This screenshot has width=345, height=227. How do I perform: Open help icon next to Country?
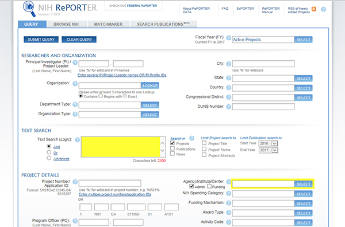[x=229, y=88]
